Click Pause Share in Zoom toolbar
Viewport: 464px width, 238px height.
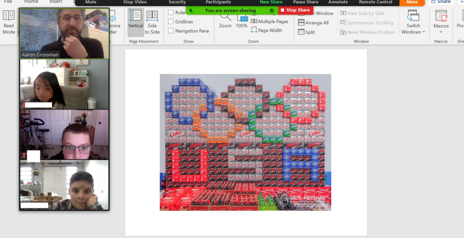click(306, 2)
